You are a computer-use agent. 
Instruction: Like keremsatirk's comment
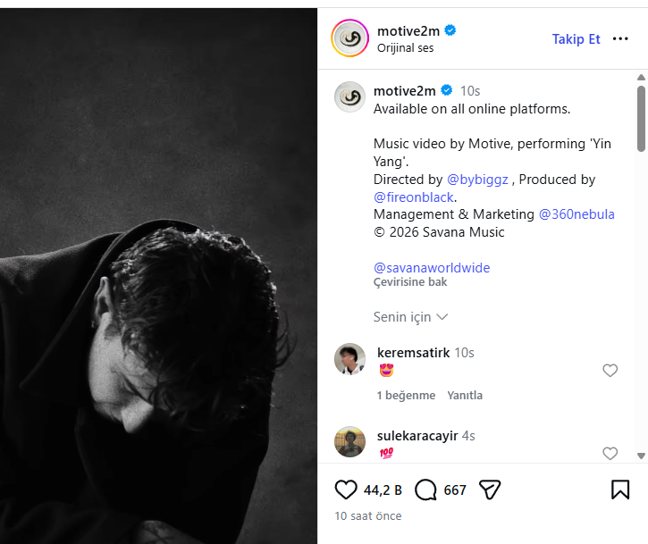pyautogui.click(x=610, y=371)
